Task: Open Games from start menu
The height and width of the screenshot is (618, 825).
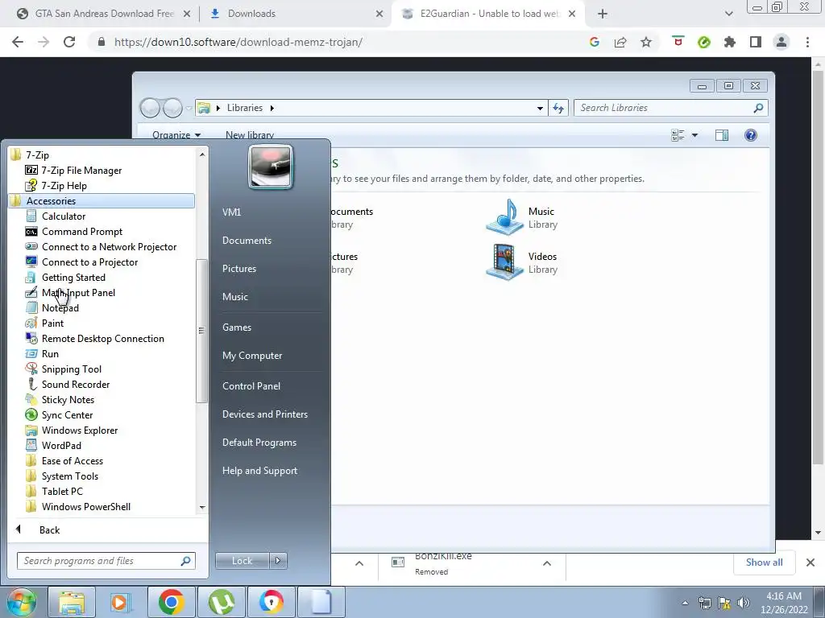Action: click(x=237, y=327)
